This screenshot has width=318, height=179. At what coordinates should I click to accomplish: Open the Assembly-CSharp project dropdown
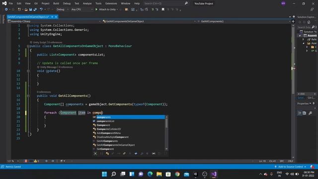tap(54, 21)
